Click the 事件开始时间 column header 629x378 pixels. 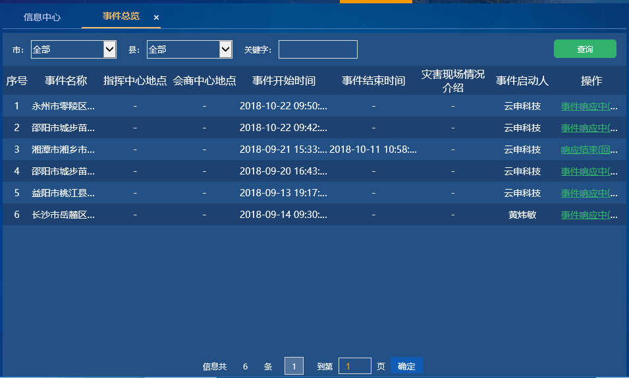[x=284, y=81]
